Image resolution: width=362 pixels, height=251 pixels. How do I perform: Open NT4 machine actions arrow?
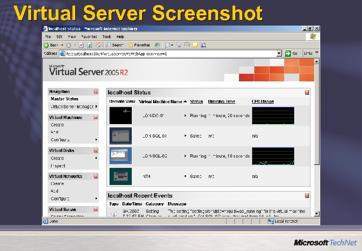(185, 176)
